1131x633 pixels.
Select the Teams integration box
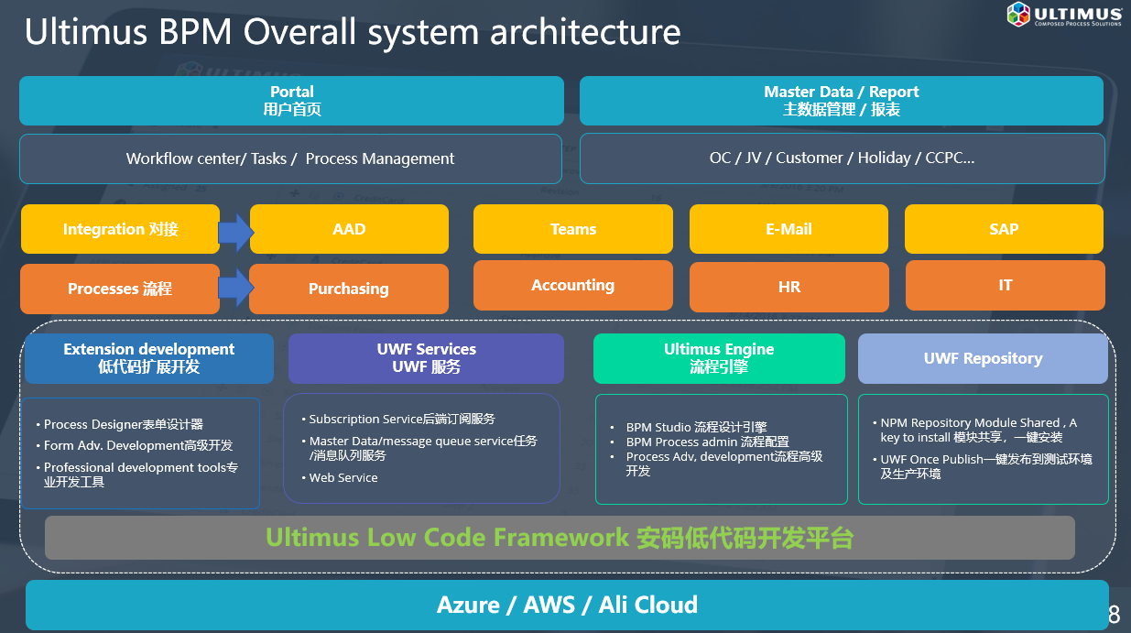573,229
